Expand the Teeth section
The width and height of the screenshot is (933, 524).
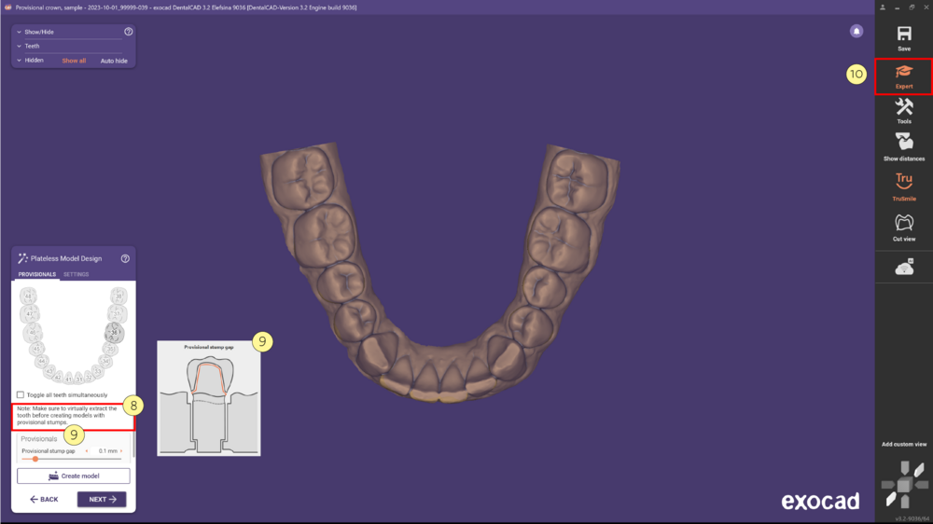coord(19,46)
